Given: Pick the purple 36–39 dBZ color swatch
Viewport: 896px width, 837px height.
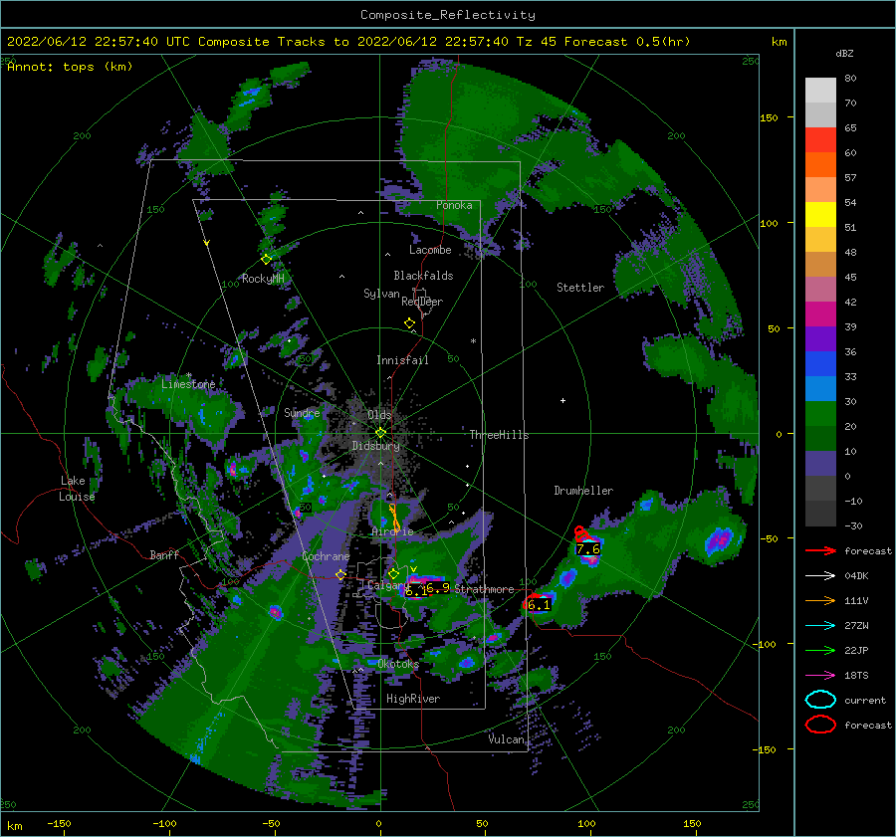Looking at the screenshot, I should pos(820,338).
